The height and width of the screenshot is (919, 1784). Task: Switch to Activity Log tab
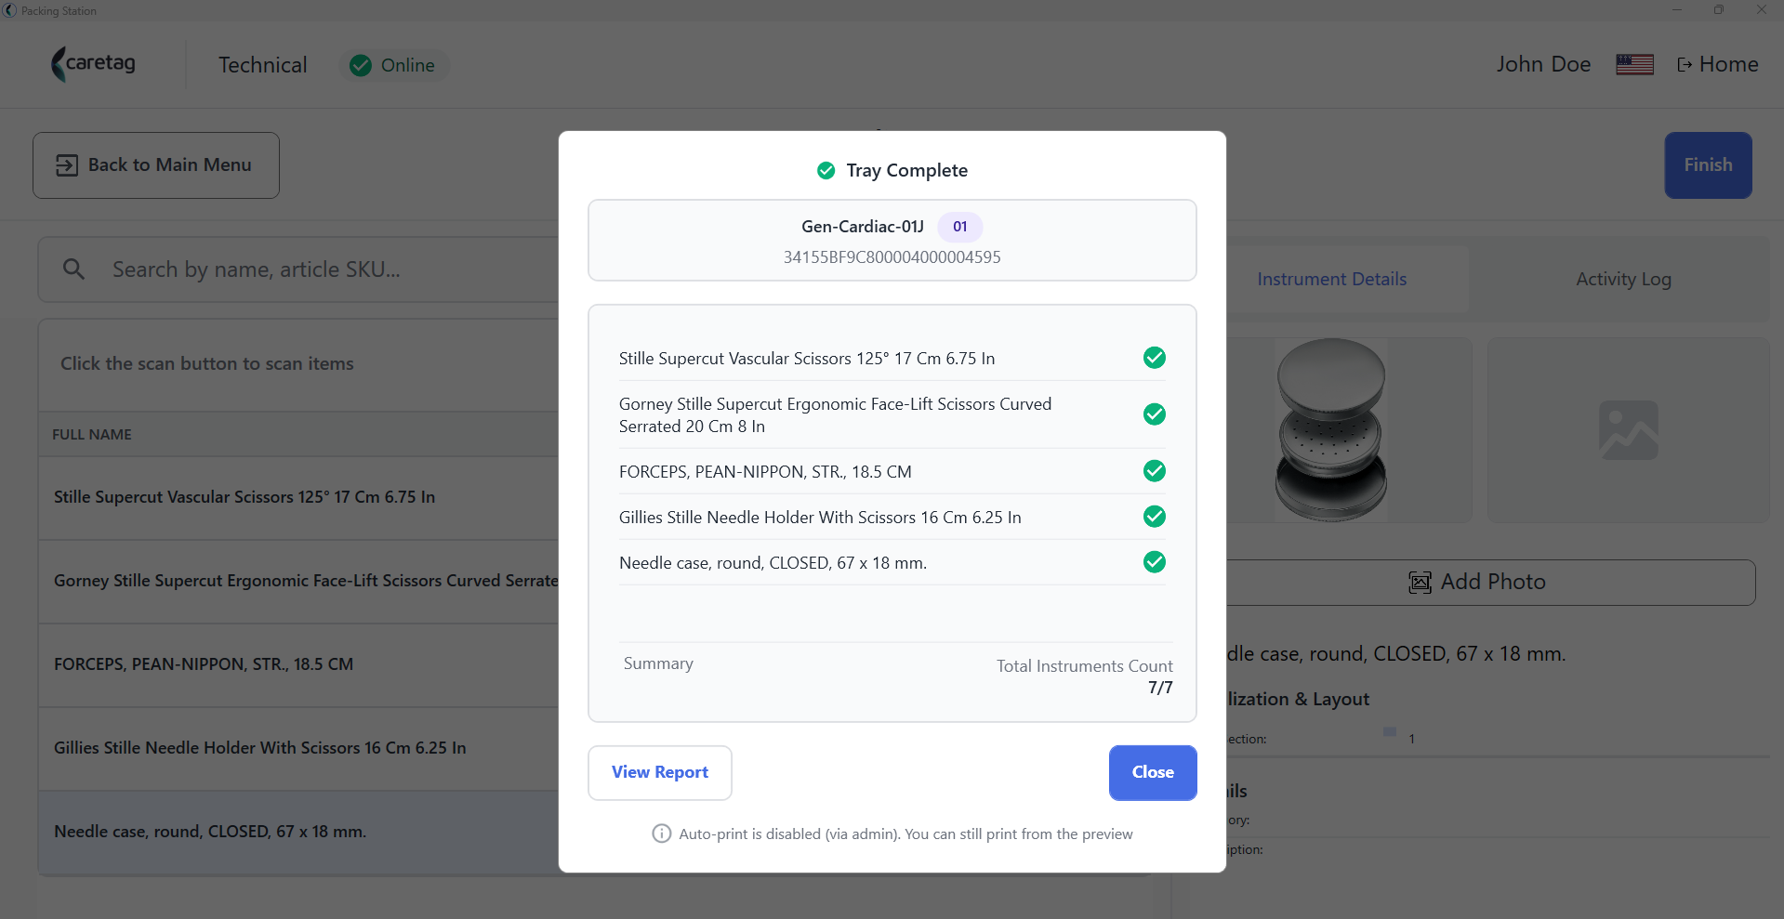(1623, 279)
